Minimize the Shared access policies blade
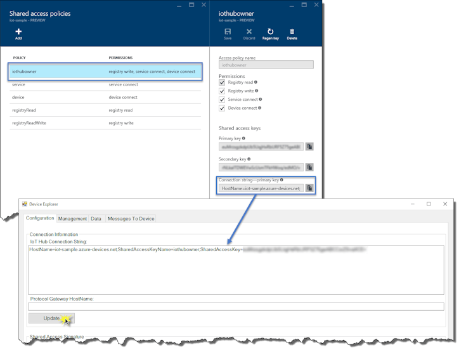The image size is (459, 352). [179, 5]
